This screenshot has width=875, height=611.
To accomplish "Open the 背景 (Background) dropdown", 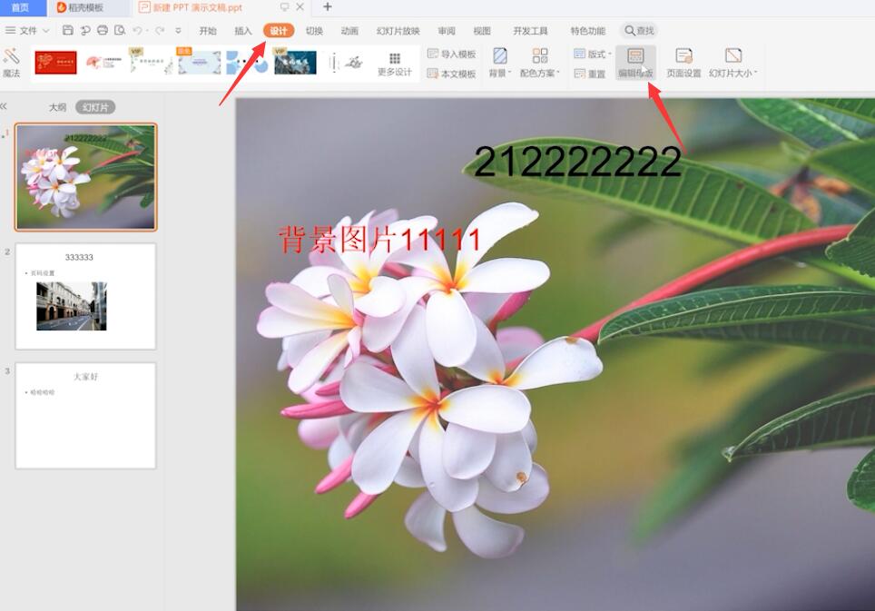I will pos(500,63).
